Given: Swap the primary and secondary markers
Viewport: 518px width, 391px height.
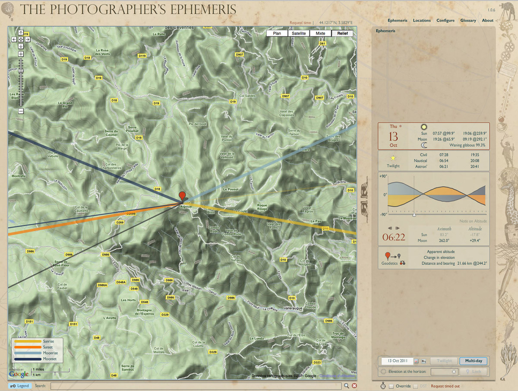Looking at the screenshot, I should [x=402, y=263].
